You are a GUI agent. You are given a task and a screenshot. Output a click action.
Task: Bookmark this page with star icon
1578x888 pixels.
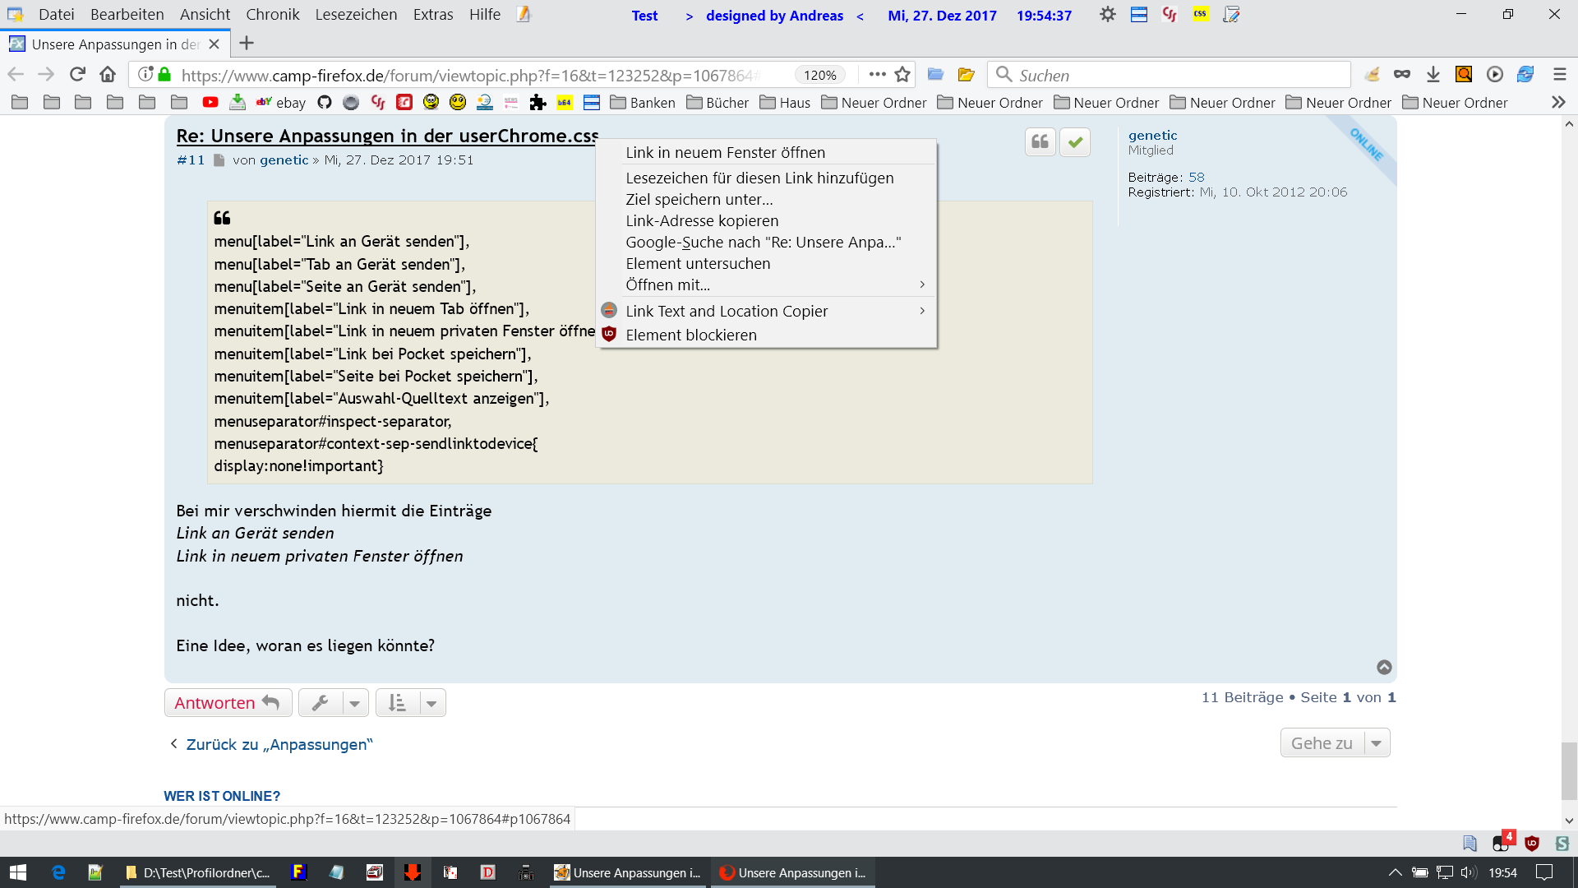point(902,75)
